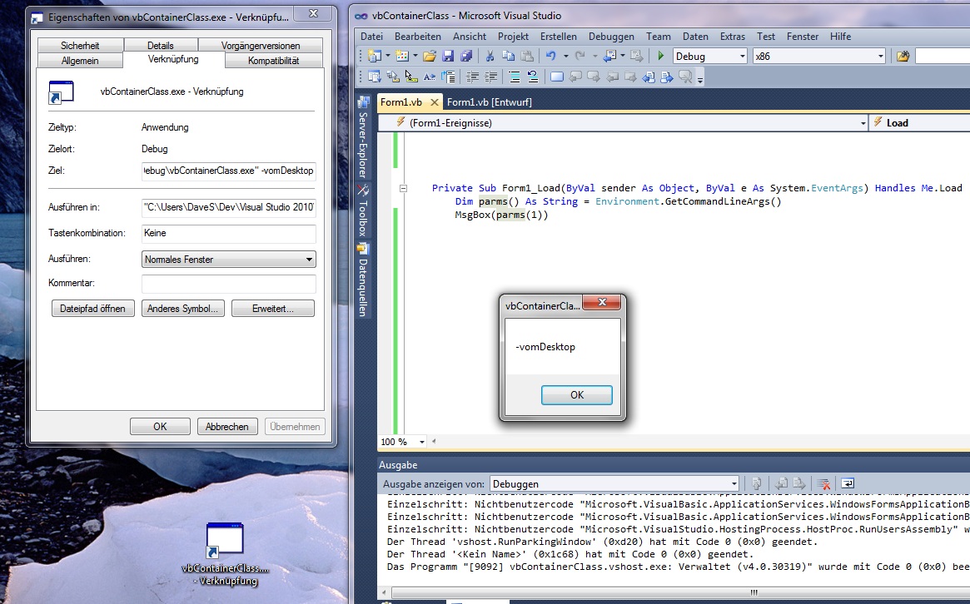
Task: Select the Kompatibilität tab
Action: (273, 61)
